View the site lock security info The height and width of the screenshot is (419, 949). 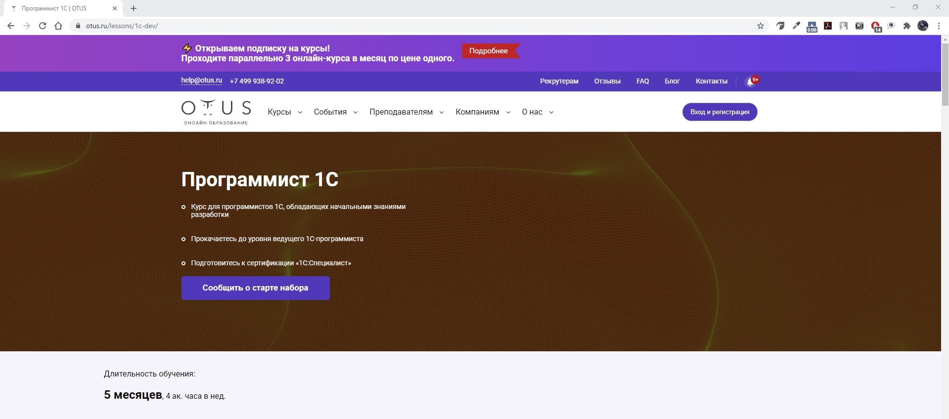click(x=78, y=26)
